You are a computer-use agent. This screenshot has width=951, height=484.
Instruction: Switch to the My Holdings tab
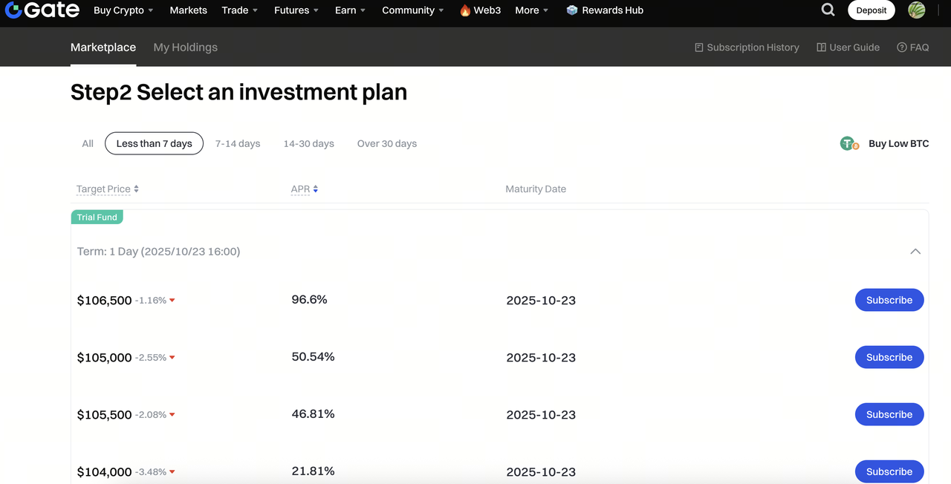tap(185, 48)
